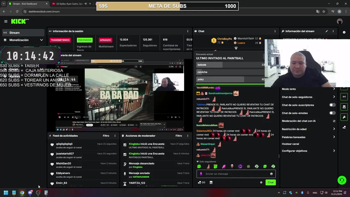Open Hostear canal option

pos(290,144)
